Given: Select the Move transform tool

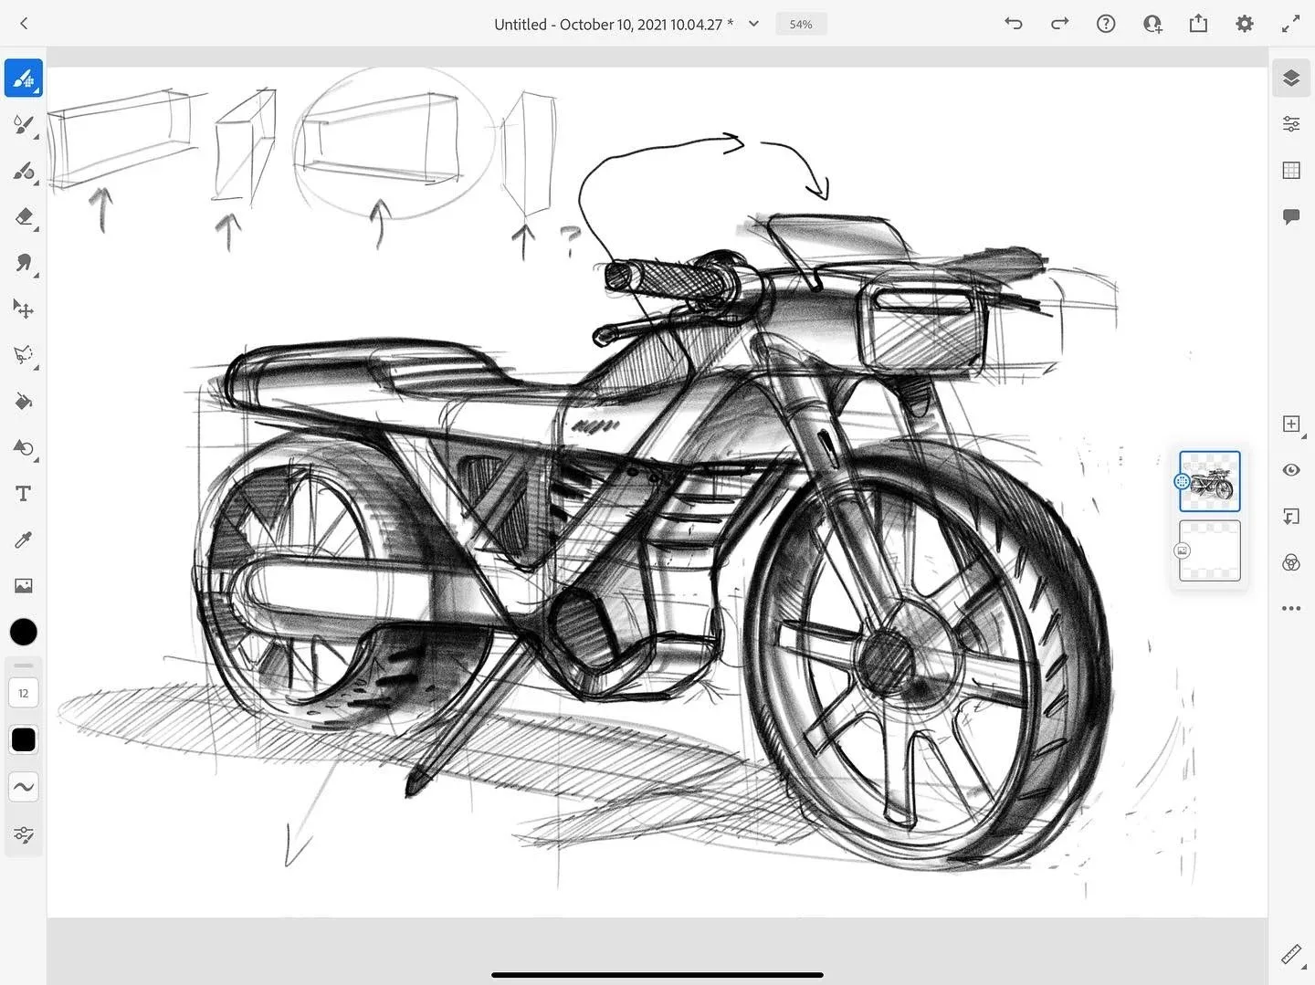Looking at the screenshot, I should coord(24,309).
